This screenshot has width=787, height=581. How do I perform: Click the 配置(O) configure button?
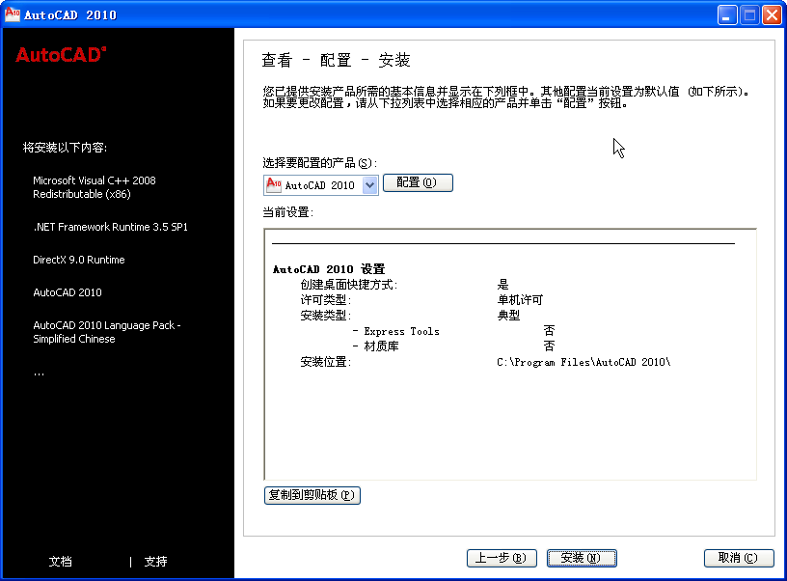(418, 182)
